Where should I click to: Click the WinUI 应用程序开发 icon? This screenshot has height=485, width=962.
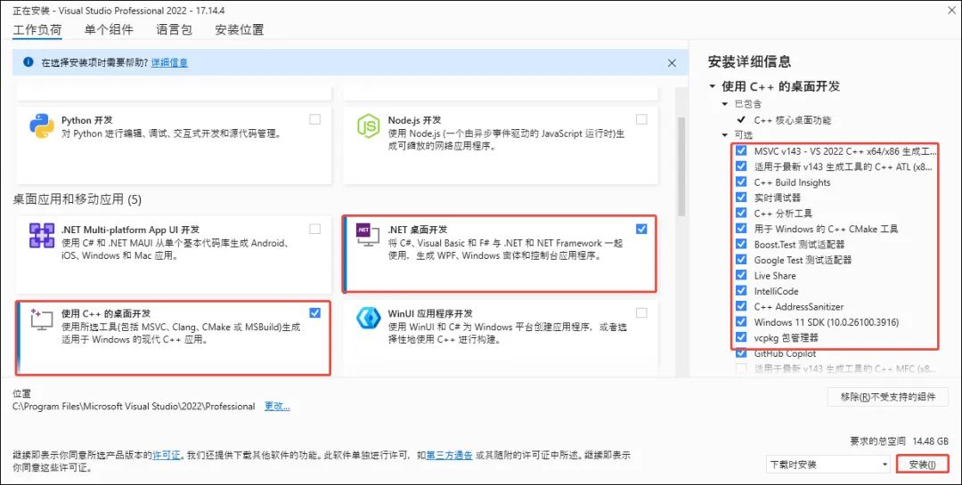(x=369, y=319)
